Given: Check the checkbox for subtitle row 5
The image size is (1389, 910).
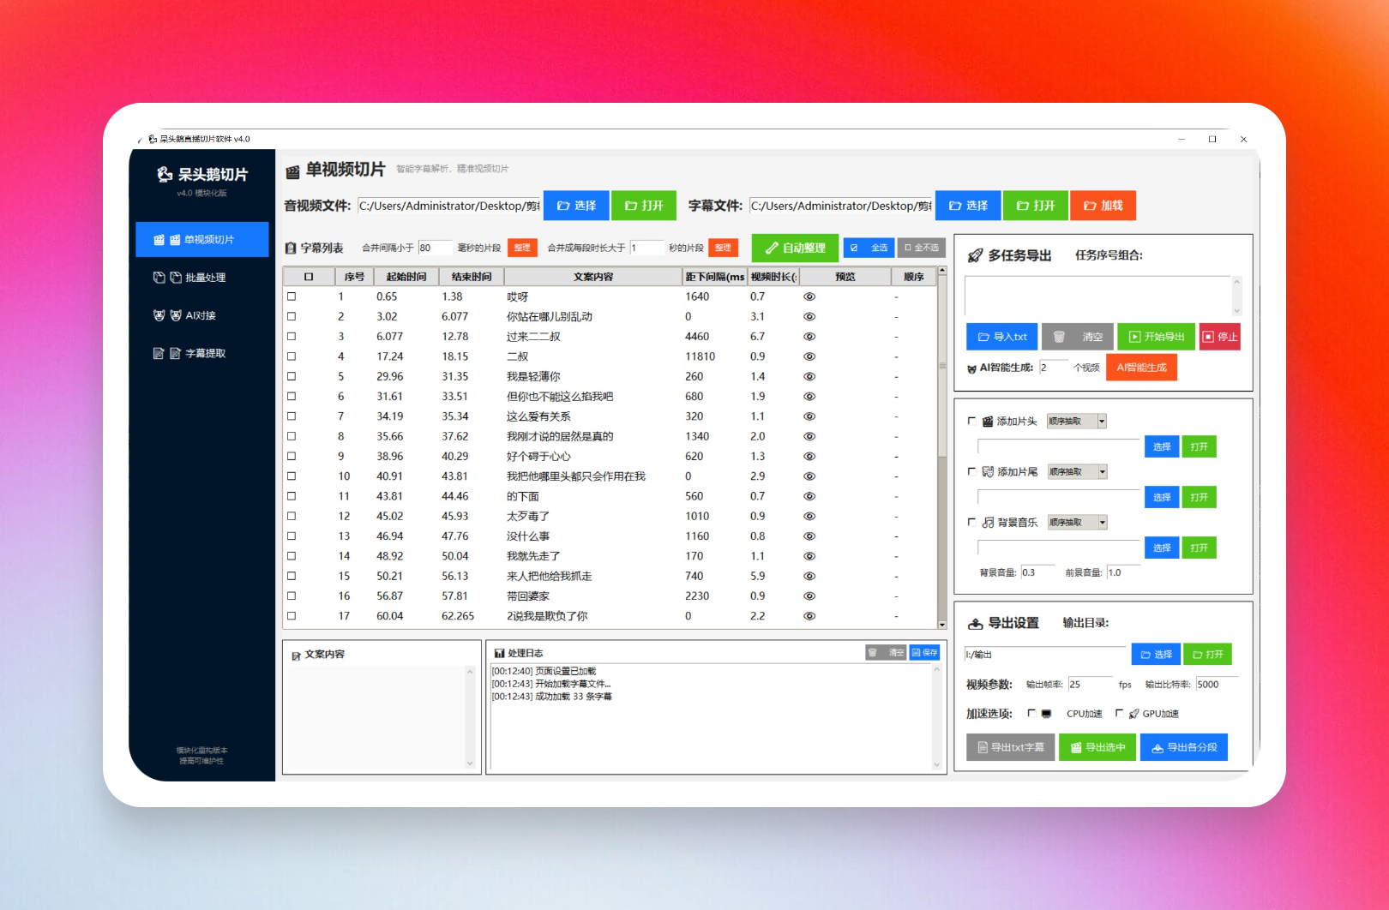Looking at the screenshot, I should [292, 376].
